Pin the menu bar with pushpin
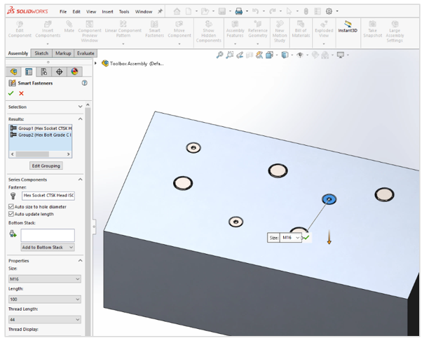Viewport: 429px width, 343px height. pyautogui.click(x=160, y=11)
